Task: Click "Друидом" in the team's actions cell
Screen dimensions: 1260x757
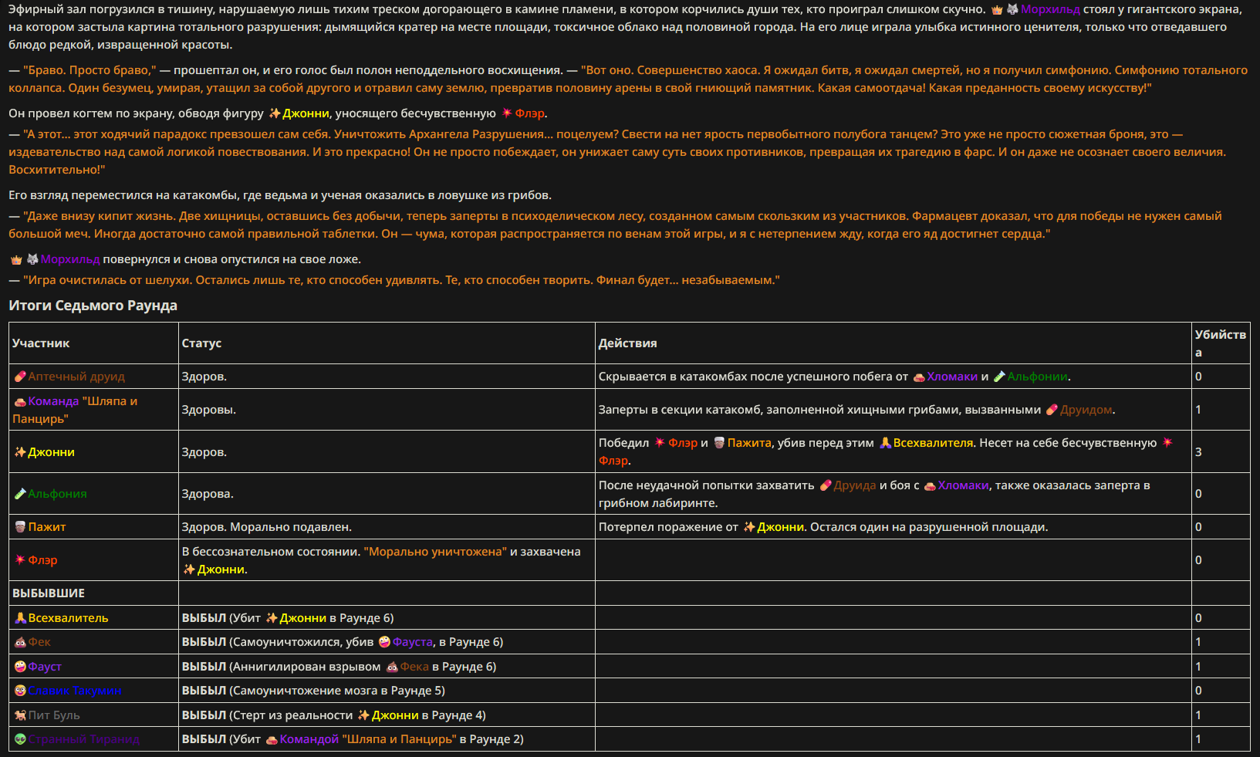Action: tap(1086, 410)
